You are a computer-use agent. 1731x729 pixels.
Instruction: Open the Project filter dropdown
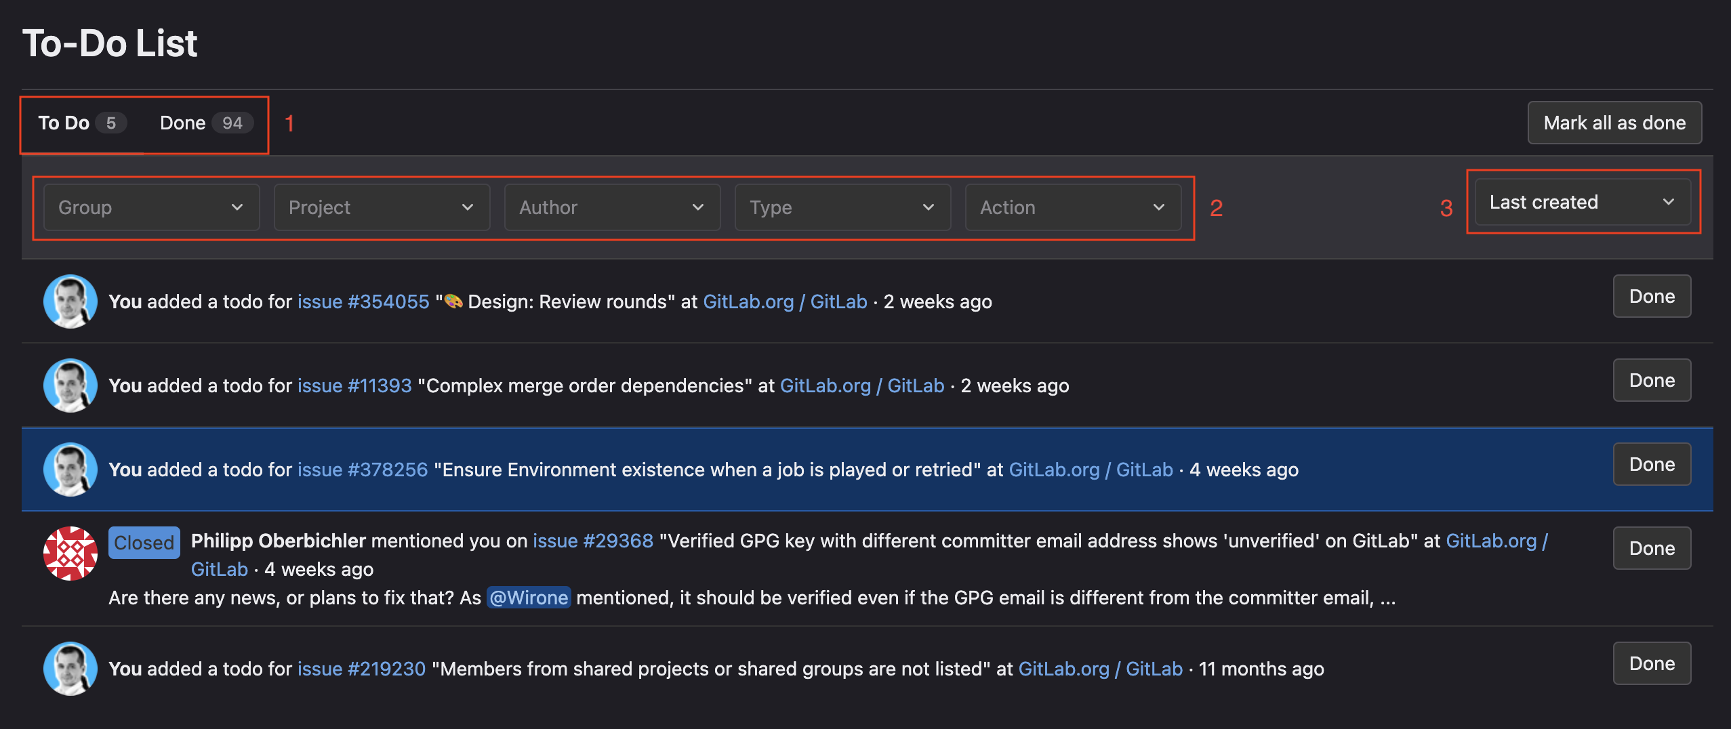point(382,207)
